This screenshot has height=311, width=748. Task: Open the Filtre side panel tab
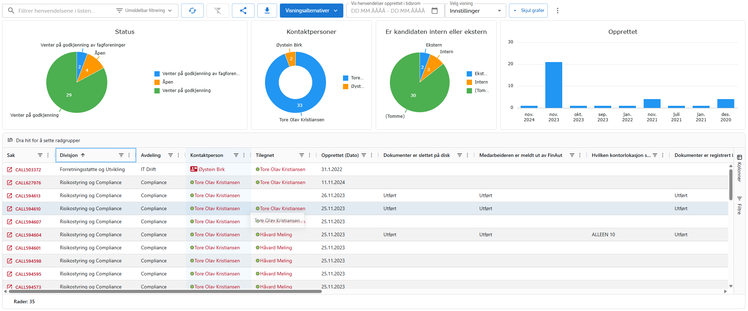point(739,206)
